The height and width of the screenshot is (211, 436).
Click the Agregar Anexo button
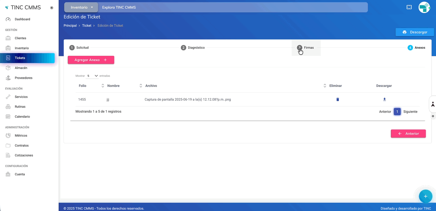[91, 60]
